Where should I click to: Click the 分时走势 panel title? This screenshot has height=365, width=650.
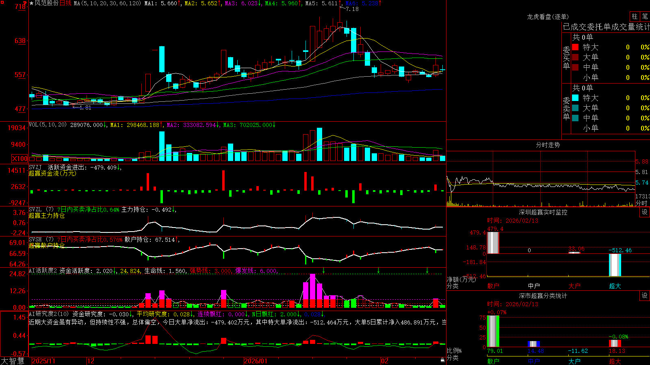tap(548, 145)
